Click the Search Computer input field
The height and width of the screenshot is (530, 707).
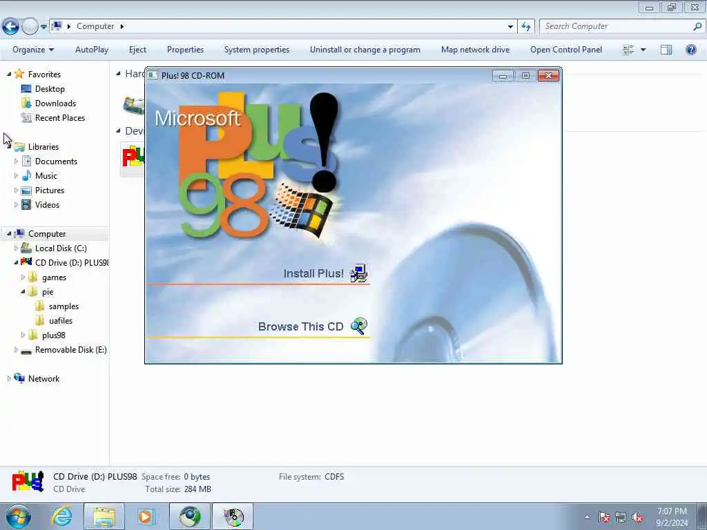(616, 27)
